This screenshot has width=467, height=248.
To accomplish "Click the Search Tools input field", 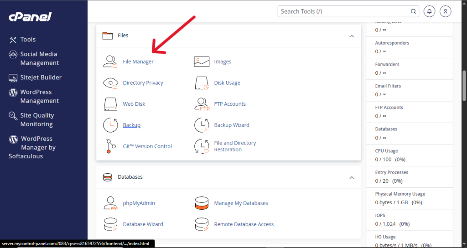I will click(348, 11).
